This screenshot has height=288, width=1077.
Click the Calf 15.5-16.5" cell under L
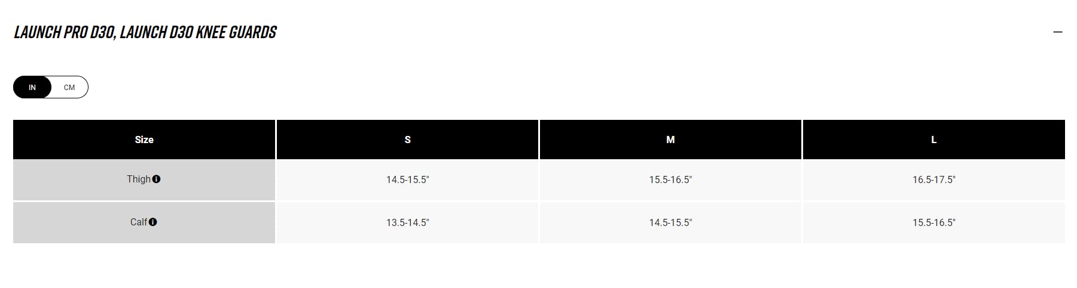933,222
